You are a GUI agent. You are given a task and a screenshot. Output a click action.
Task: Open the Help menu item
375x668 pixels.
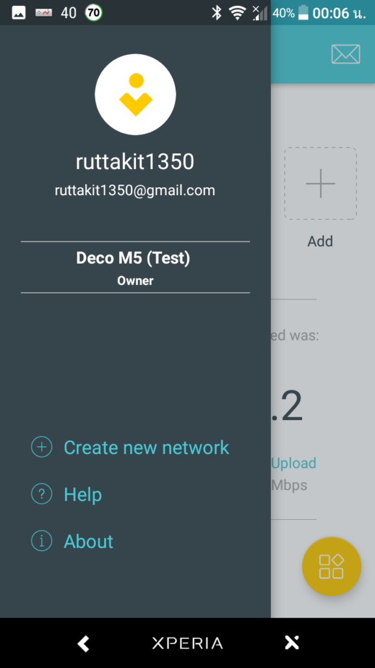click(83, 494)
